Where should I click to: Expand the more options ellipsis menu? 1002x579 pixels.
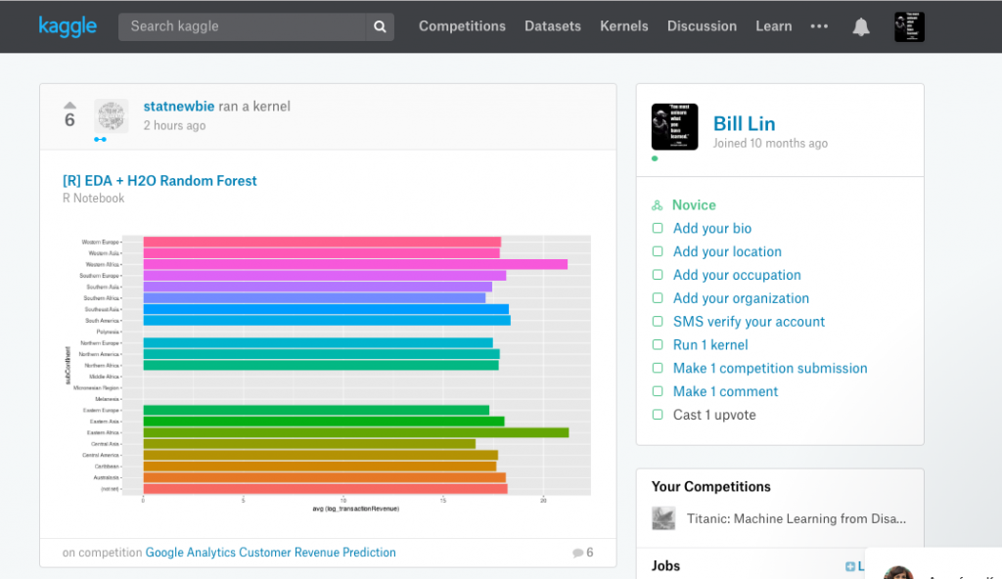[x=819, y=26]
